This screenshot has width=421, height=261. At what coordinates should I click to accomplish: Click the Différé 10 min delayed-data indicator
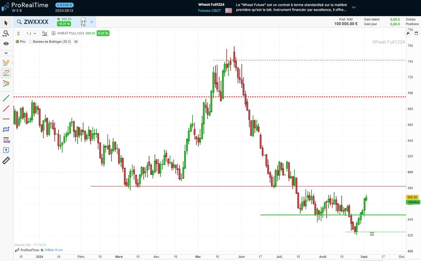[52, 250]
